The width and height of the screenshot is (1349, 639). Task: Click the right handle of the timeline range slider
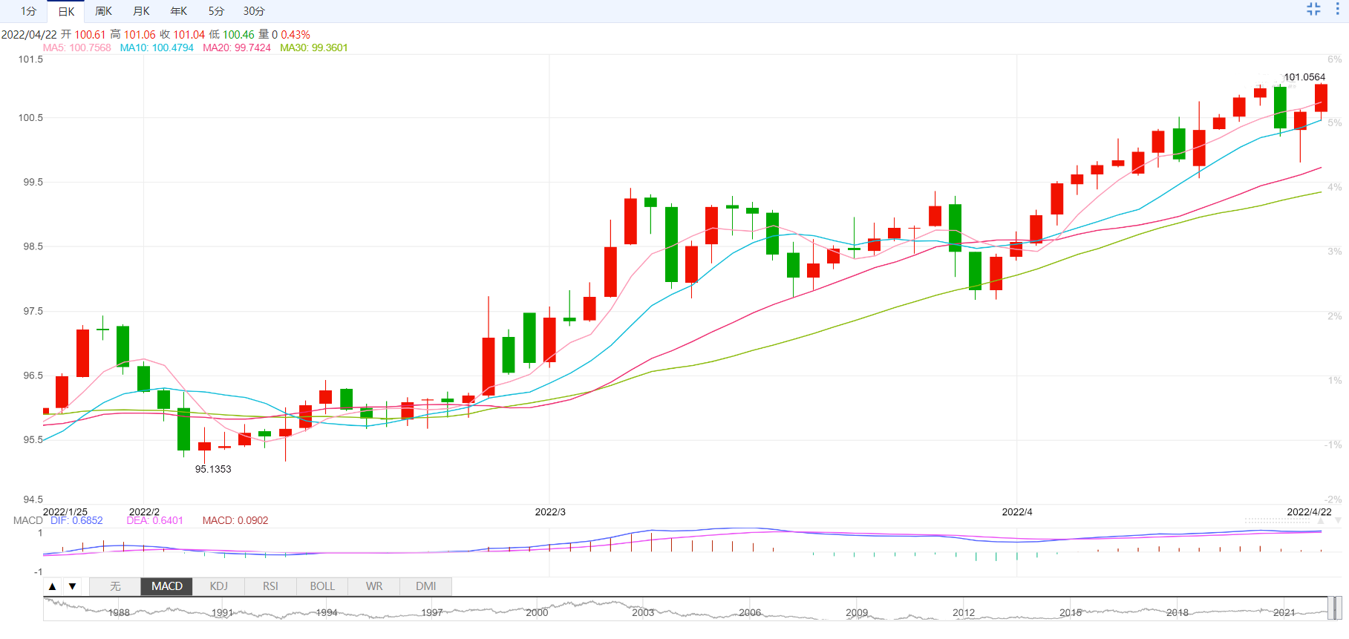point(1339,609)
